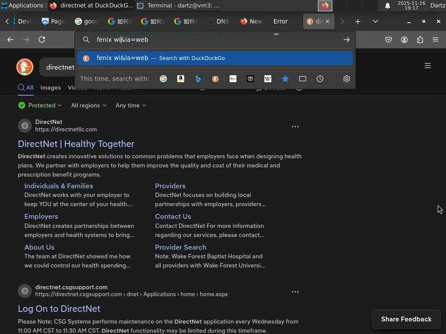Open the Log On to DirectNet result
Image resolution: width=446 pixels, height=334 pixels.
point(59,309)
